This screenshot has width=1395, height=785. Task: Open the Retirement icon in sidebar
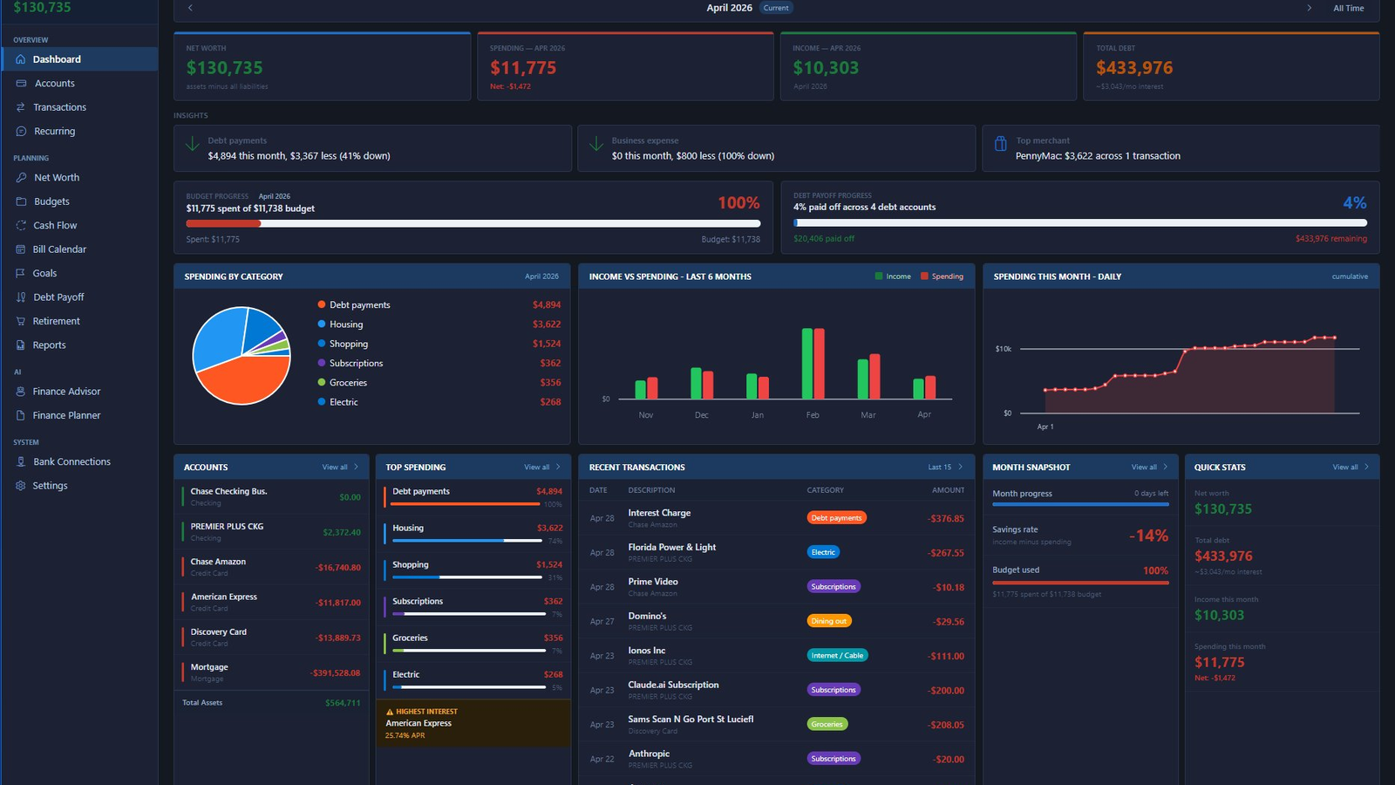21,321
